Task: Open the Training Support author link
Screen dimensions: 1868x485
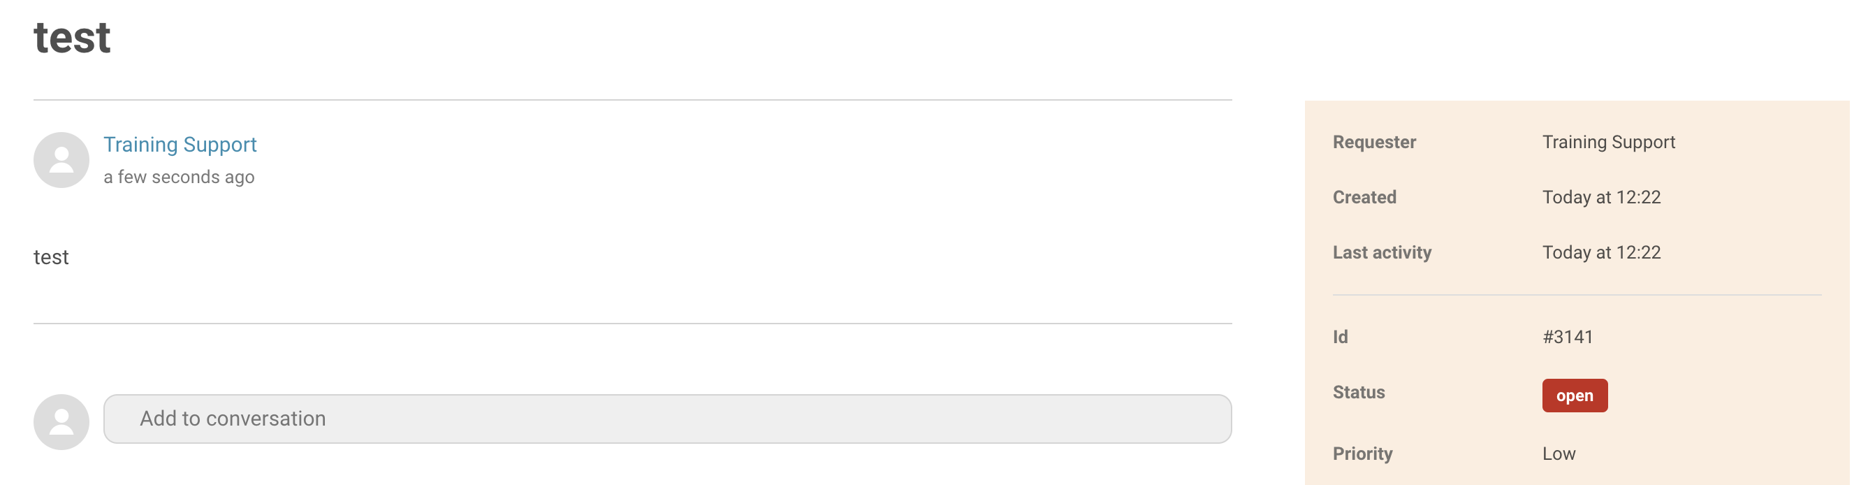Action: (180, 144)
